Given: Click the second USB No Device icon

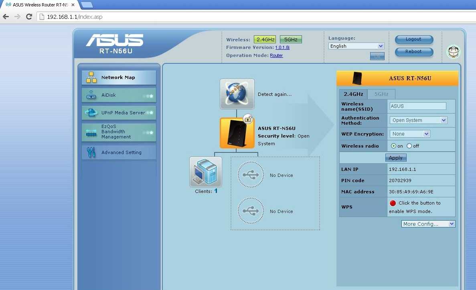Looking at the screenshot, I should [251, 211].
